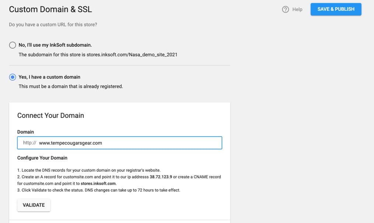Click the "must be a domain already registered" note
This screenshot has height=223, width=374.
click(71, 86)
